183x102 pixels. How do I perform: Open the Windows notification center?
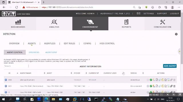pyautogui.click(x=178, y=99)
